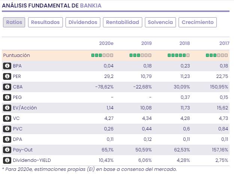Show info for the CBA ratio
Viewport: 234px width, 178px height.
pos(7,87)
